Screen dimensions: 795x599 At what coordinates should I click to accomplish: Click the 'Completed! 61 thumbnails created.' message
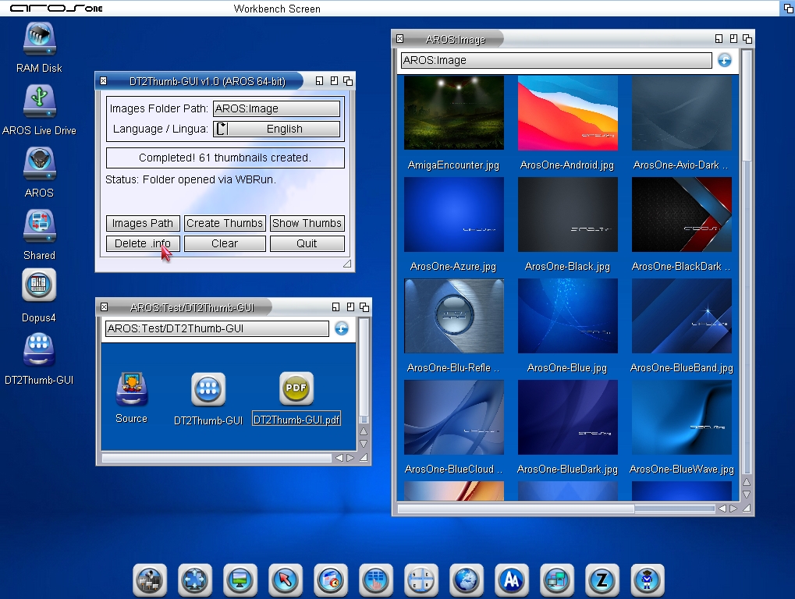(225, 158)
